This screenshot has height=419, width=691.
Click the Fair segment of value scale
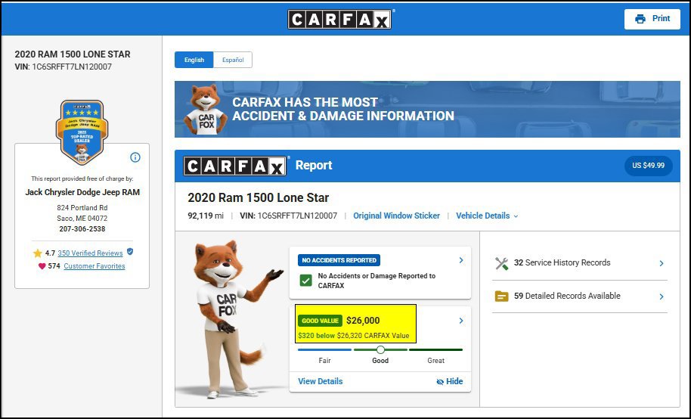tap(325, 349)
